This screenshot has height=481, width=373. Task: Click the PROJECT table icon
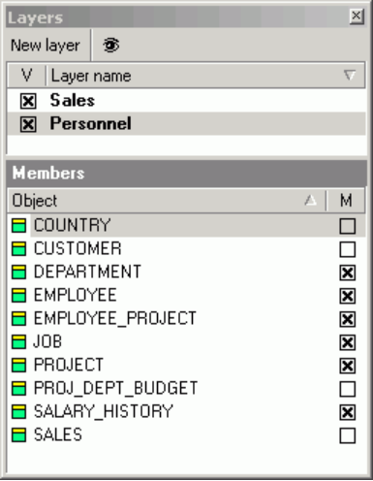click(x=19, y=365)
